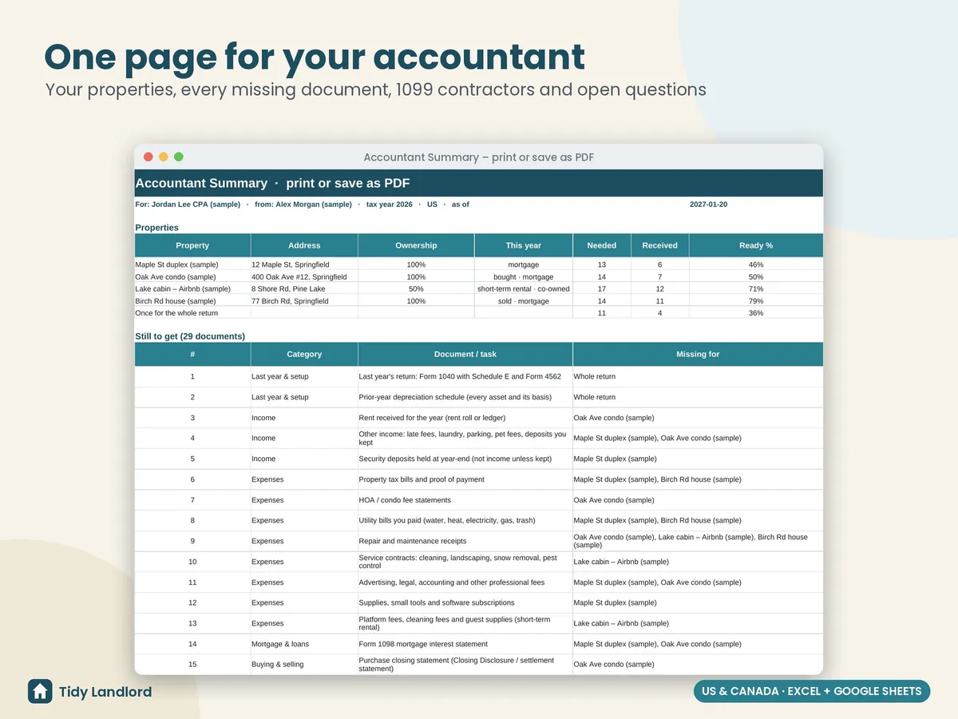Select the Needed column header
958x719 pixels.
602,245
